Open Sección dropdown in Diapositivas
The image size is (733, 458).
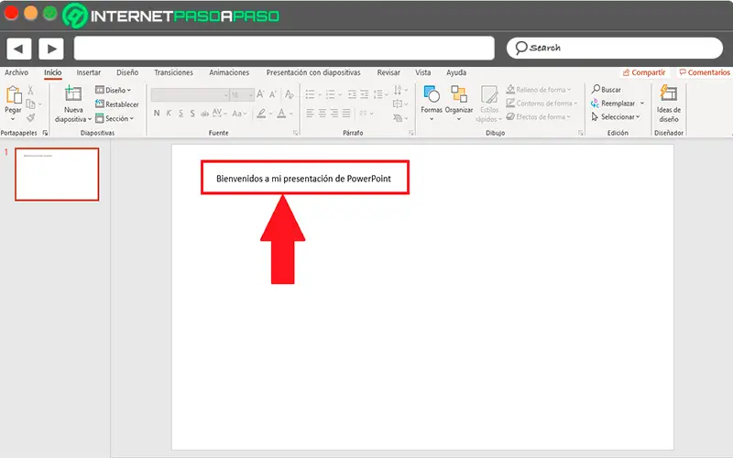(x=115, y=119)
